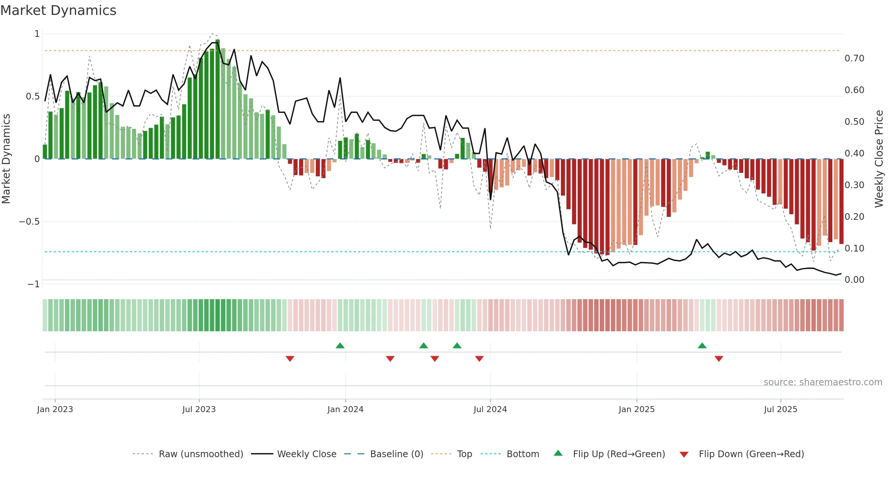This screenshot has width=895, height=503.
Task: Click the Jul 2024 axis label
Action: 490,409
